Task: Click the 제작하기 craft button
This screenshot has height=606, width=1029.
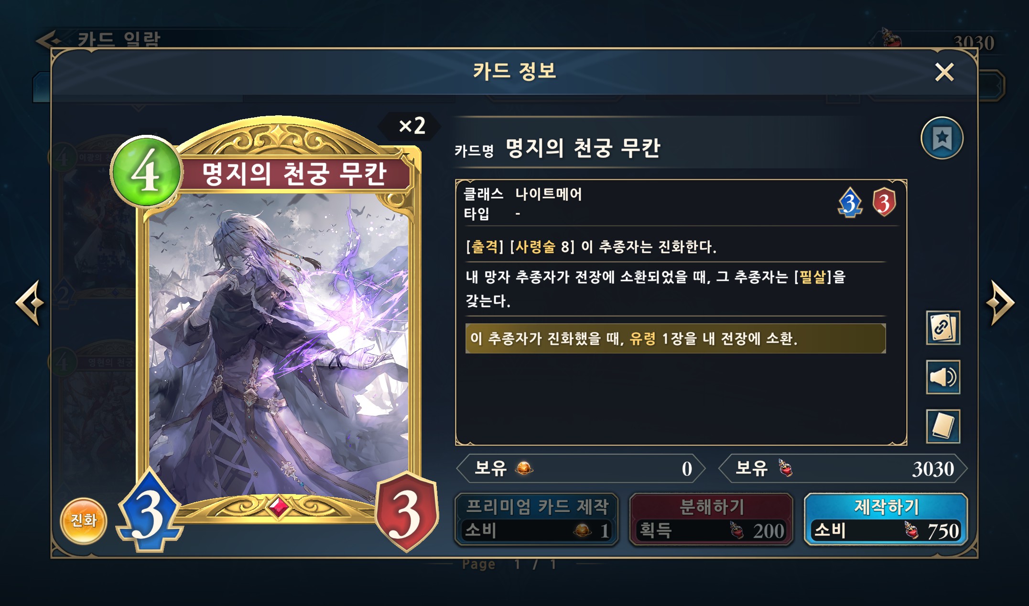Action: coord(886,520)
